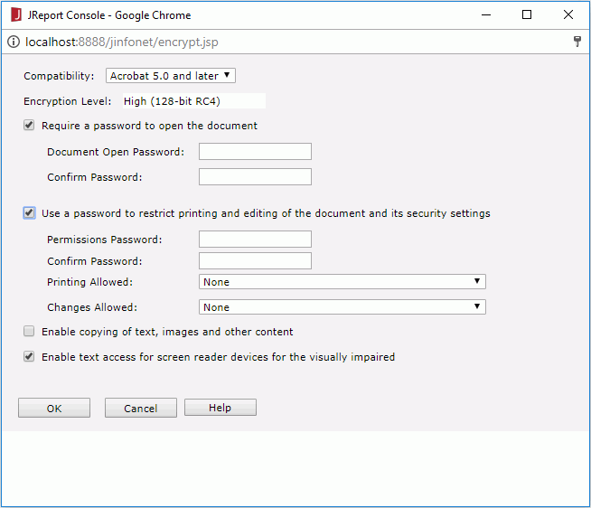
Task: Uncheck Enable text access for screen reader devices
Action: pyautogui.click(x=29, y=356)
